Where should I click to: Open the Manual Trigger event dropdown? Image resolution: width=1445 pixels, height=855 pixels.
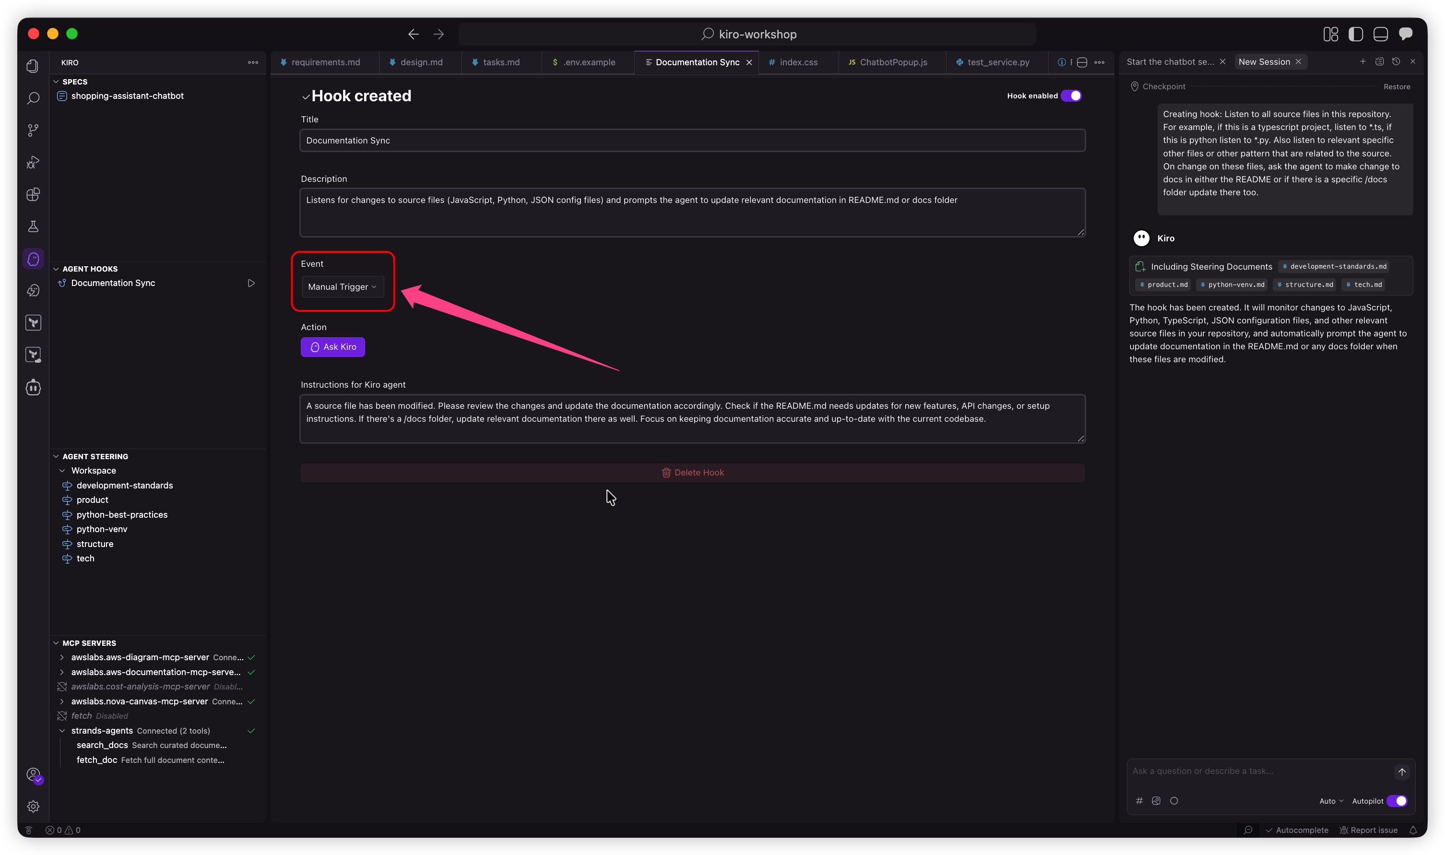pyautogui.click(x=342, y=287)
